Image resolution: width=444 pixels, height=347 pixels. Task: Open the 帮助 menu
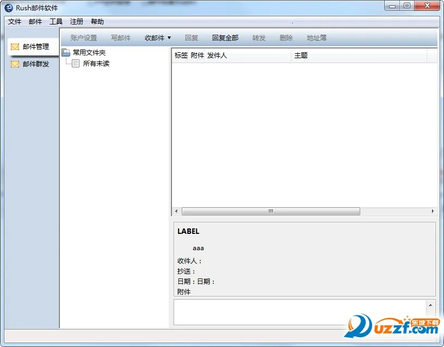point(97,22)
